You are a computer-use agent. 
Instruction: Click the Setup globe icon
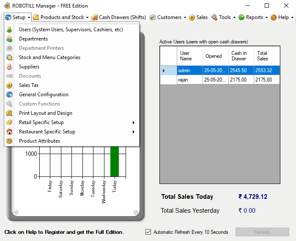(8, 17)
